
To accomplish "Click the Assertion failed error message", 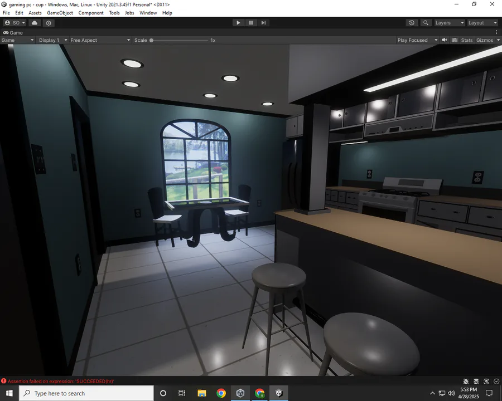I will [x=61, y=381].
